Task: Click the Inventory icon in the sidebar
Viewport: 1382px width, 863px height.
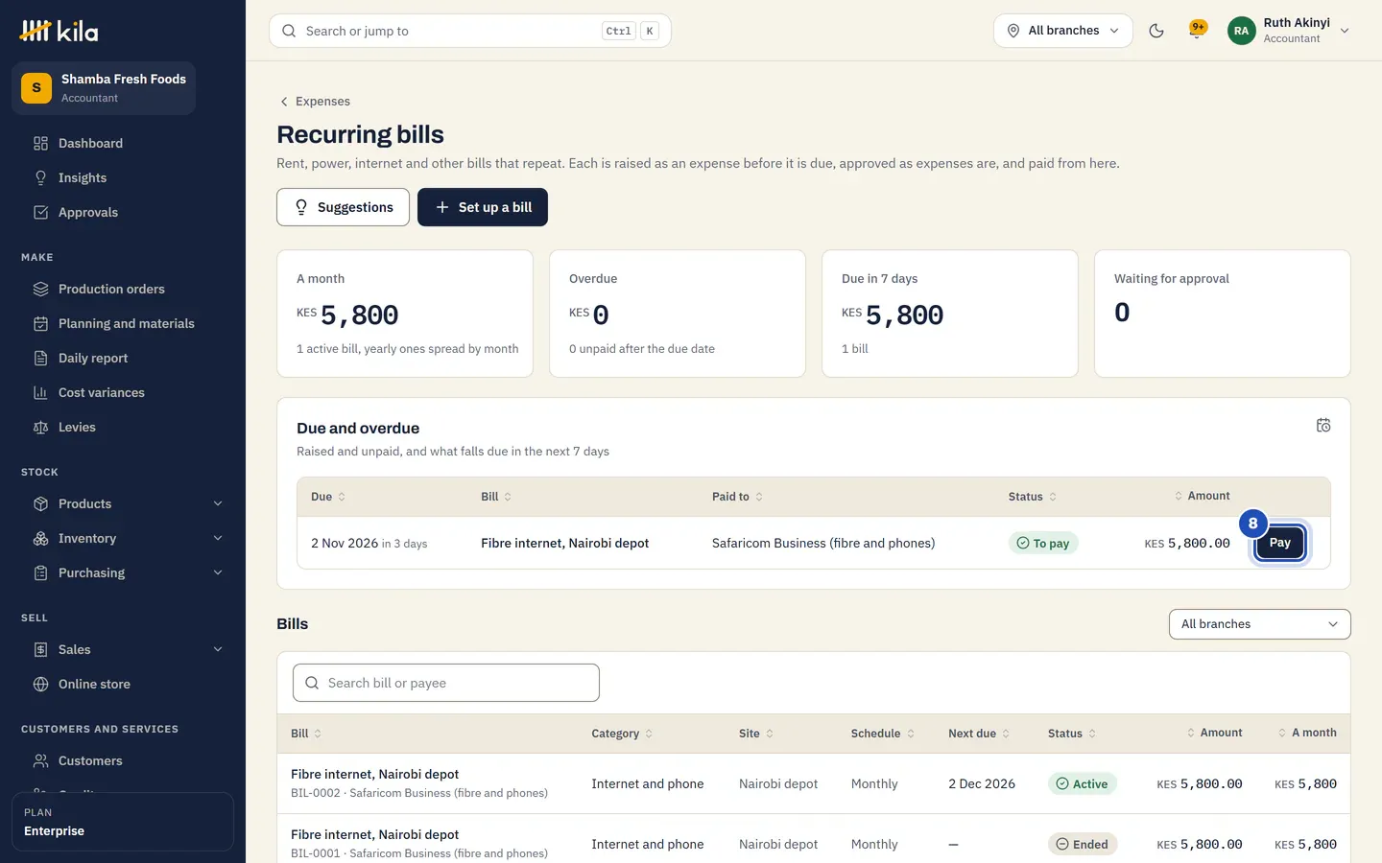Action: [40, 538]
